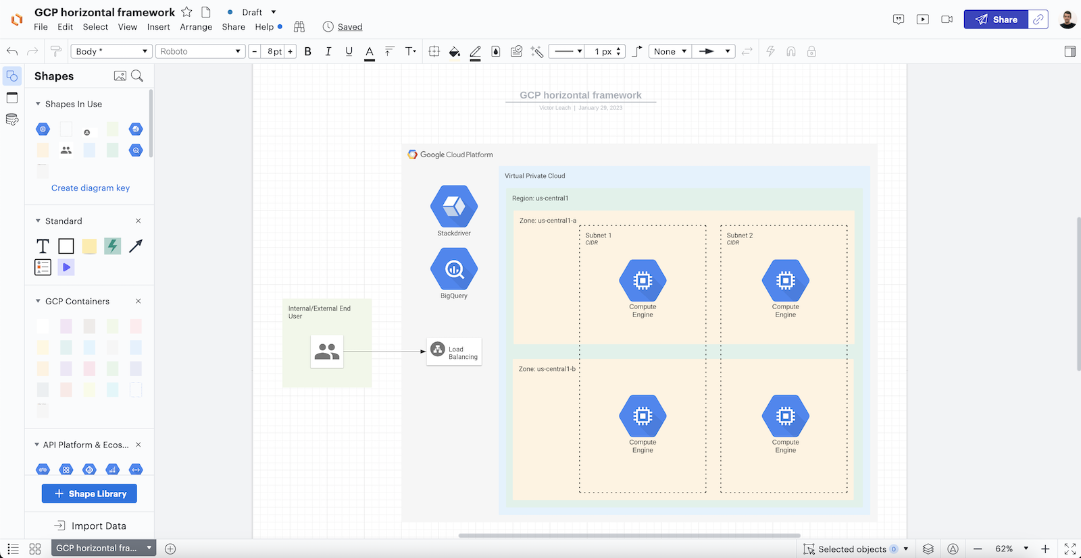Click the lock icon in toolbar
The image size is (1081, 558).
pos(811,51)
